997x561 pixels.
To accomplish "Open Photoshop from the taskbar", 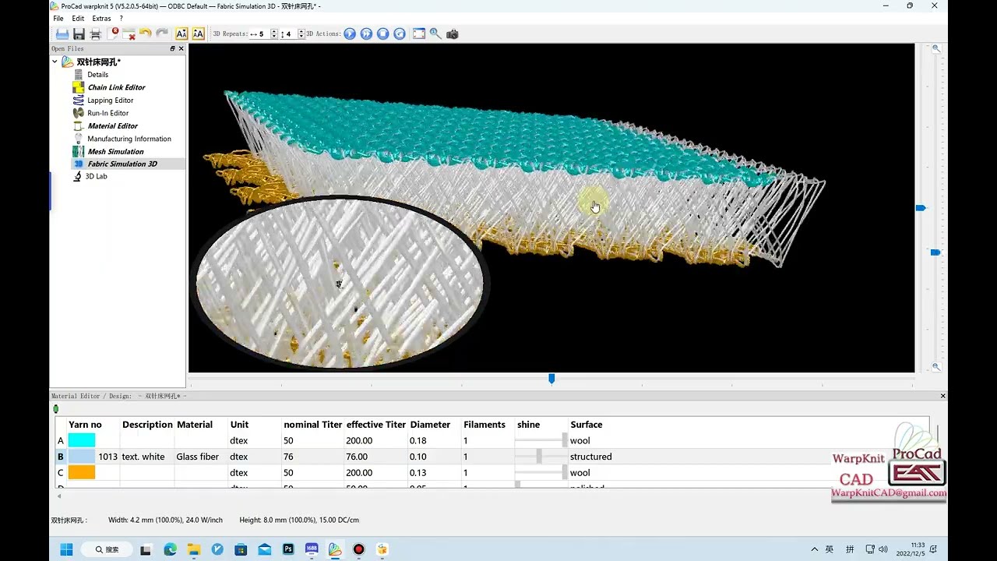I will click(x=288, y=549).
